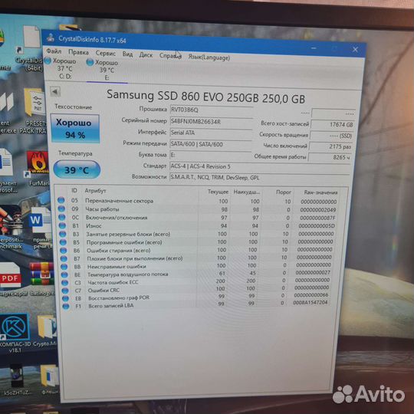Click status dot of row B6 Ошибки стирания
The width and height of the screenshot is (414, 414).
[x=64, y=250]
